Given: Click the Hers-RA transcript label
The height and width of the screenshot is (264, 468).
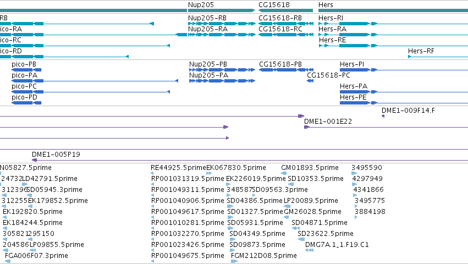Looking at the screenshot, I should point(333,29).
